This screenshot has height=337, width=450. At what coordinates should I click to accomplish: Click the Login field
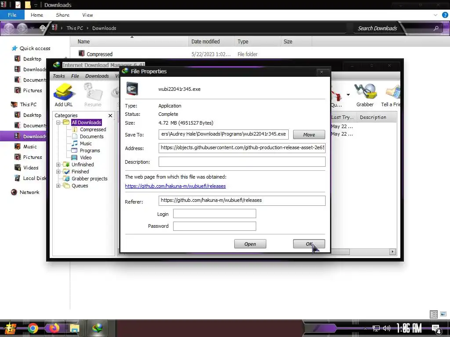[214, 214]
